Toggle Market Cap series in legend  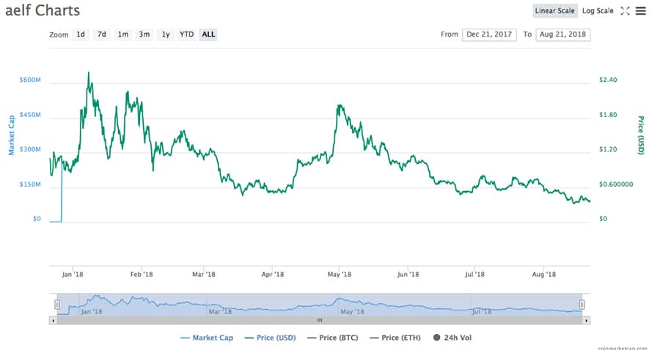[x=207, y=338]
